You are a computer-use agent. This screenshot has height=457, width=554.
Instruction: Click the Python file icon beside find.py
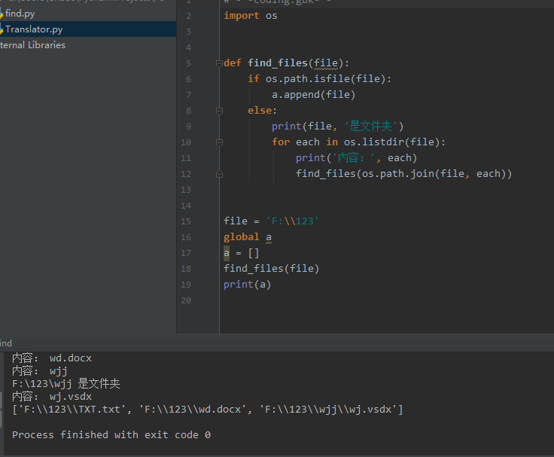[x=2, y=14]
